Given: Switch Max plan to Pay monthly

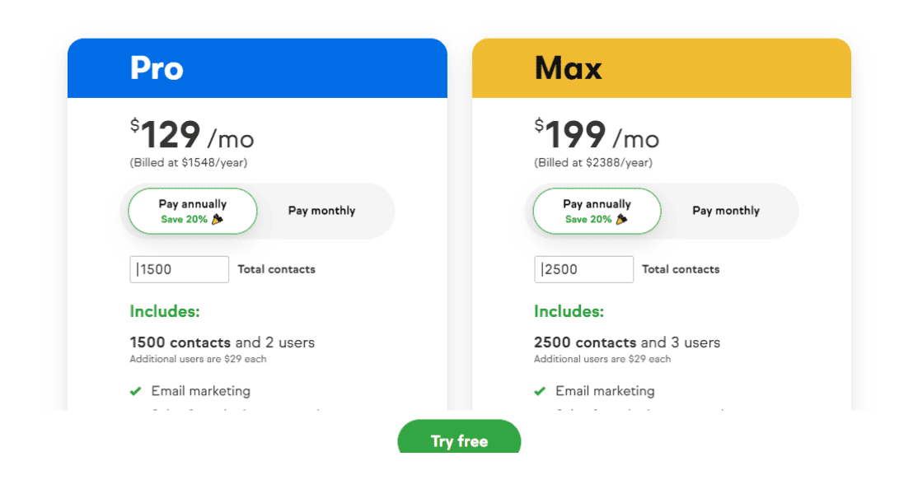Looking at the screenshot, I should point(726,211).
